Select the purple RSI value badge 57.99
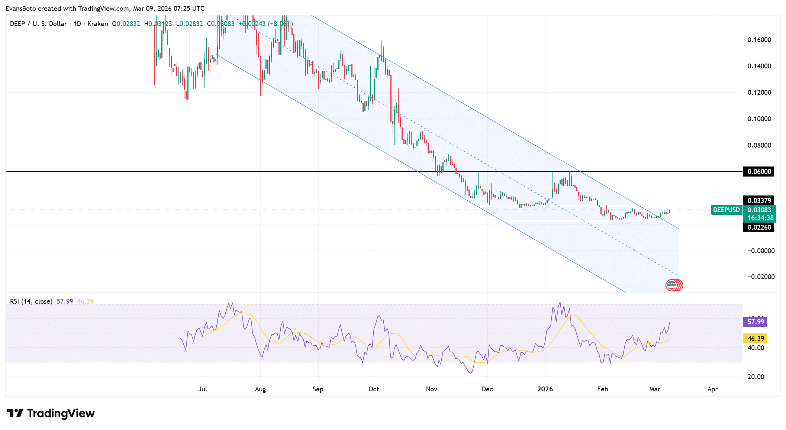 (756, 322)
